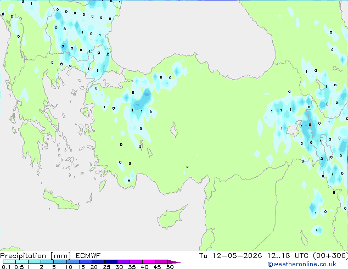Open the weatheronline.co.uk copyright link
Screen dimensions: 348x269
(x=302, y=264)
